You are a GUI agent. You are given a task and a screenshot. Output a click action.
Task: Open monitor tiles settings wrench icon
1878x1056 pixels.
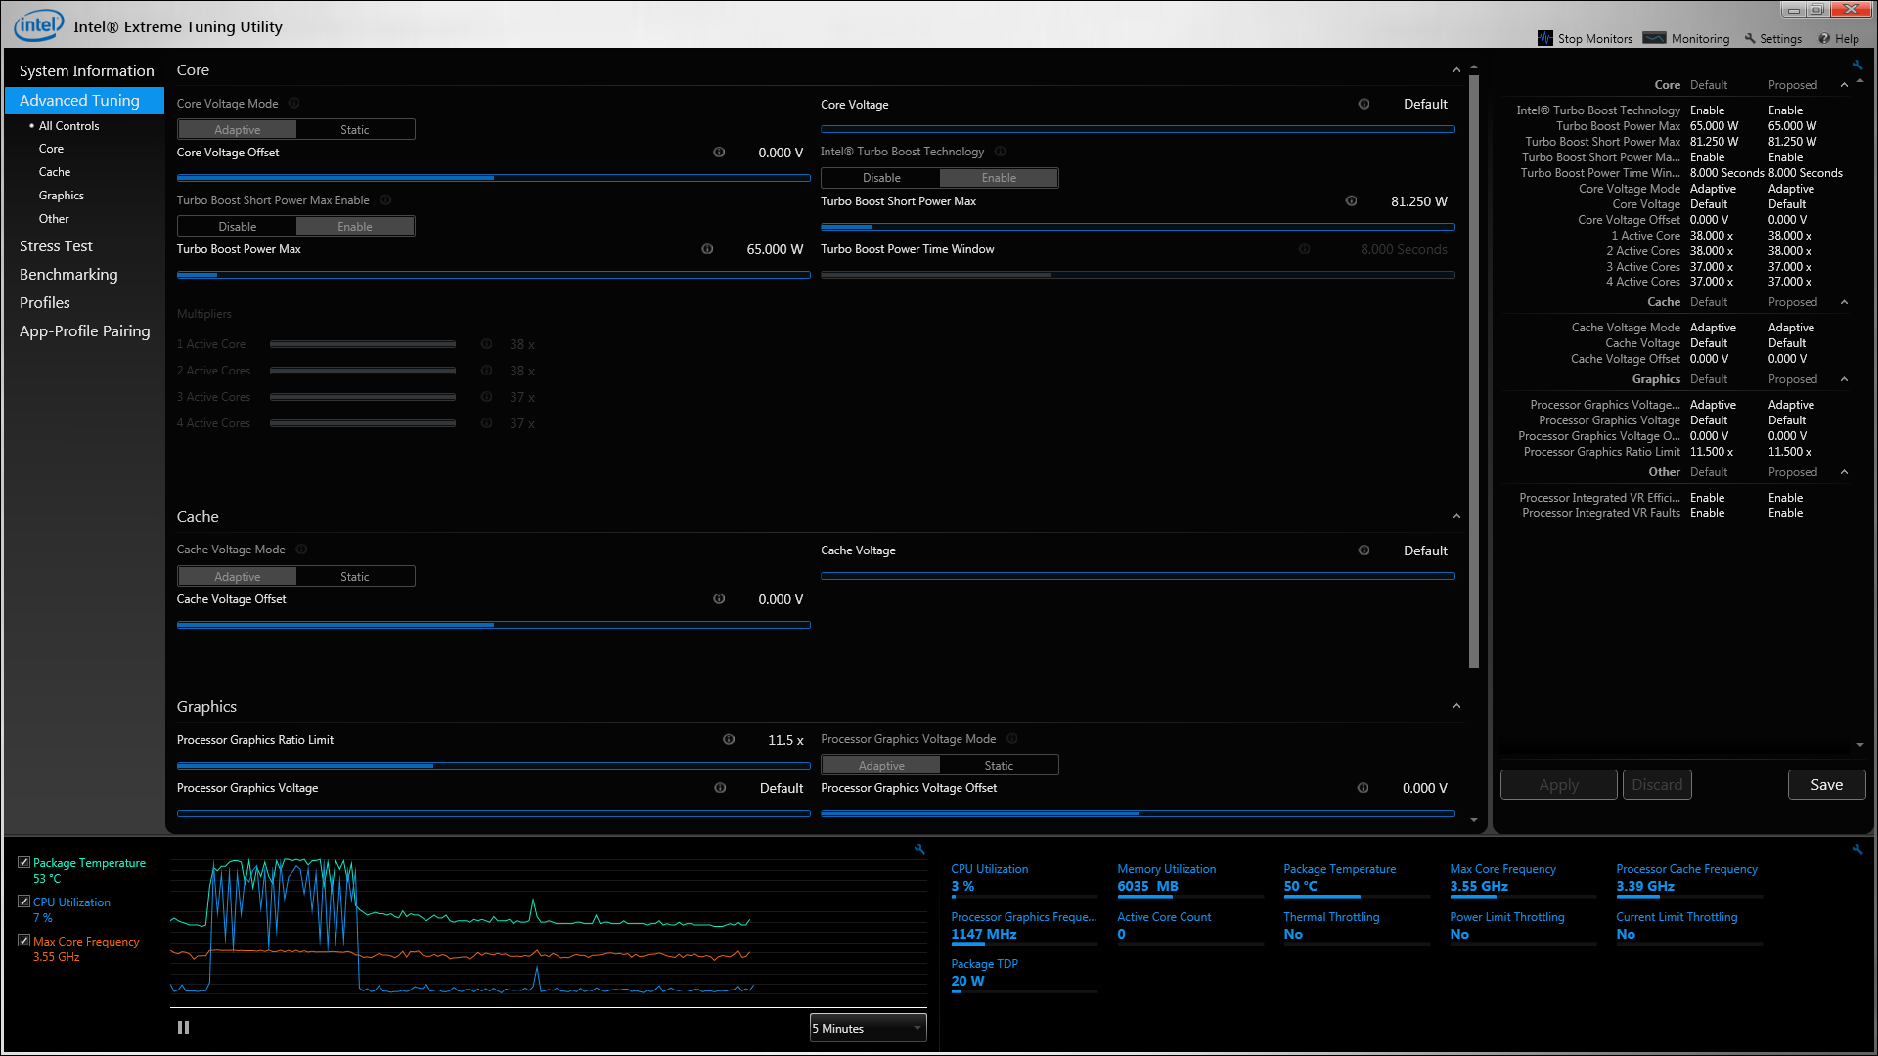[x=1857, y=849]
